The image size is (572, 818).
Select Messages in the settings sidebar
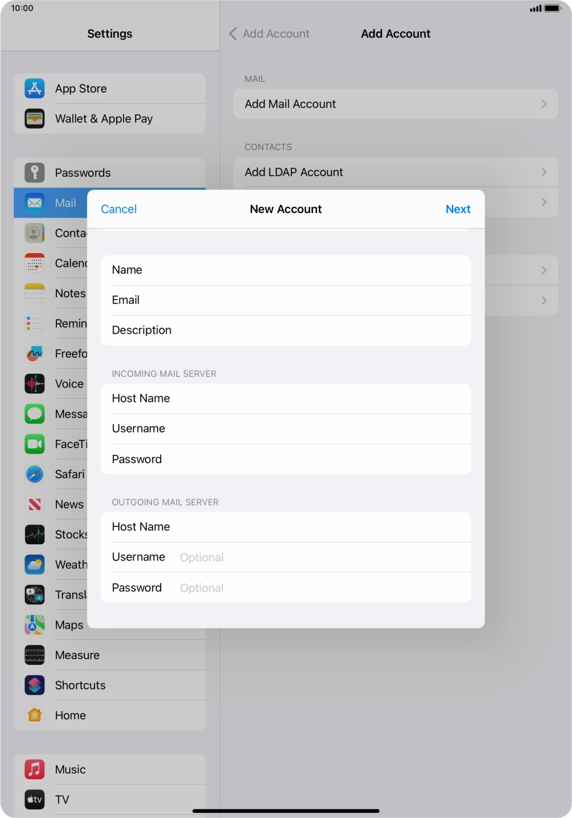(x=34, y=414)
